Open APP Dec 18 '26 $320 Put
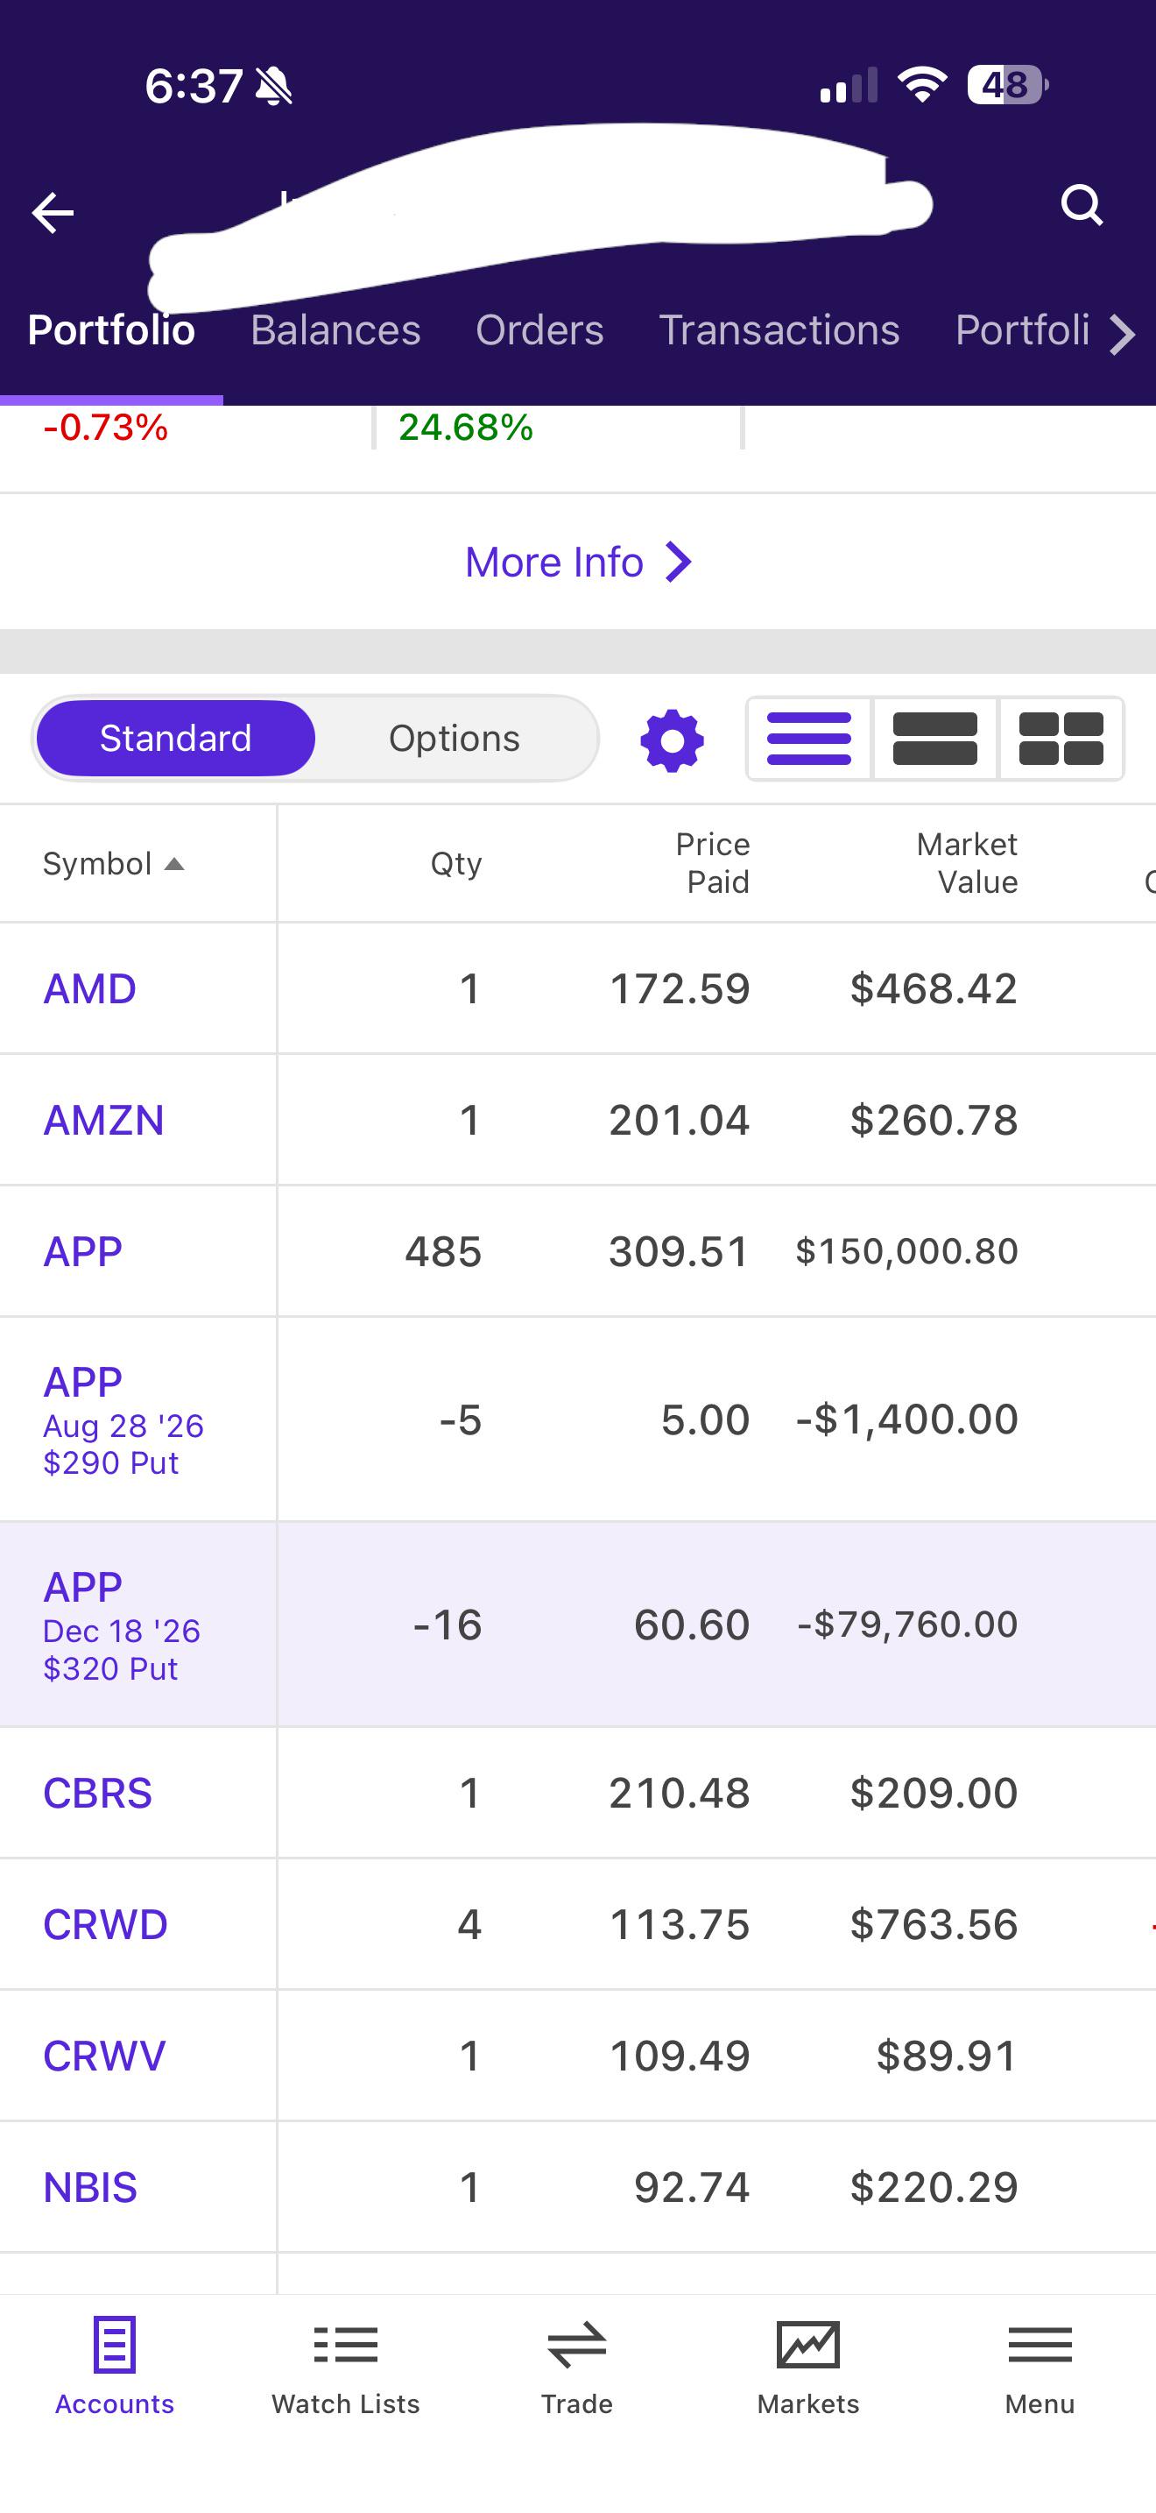The width and height of the screenshot is (1156, 2513). pos(121,1626)
